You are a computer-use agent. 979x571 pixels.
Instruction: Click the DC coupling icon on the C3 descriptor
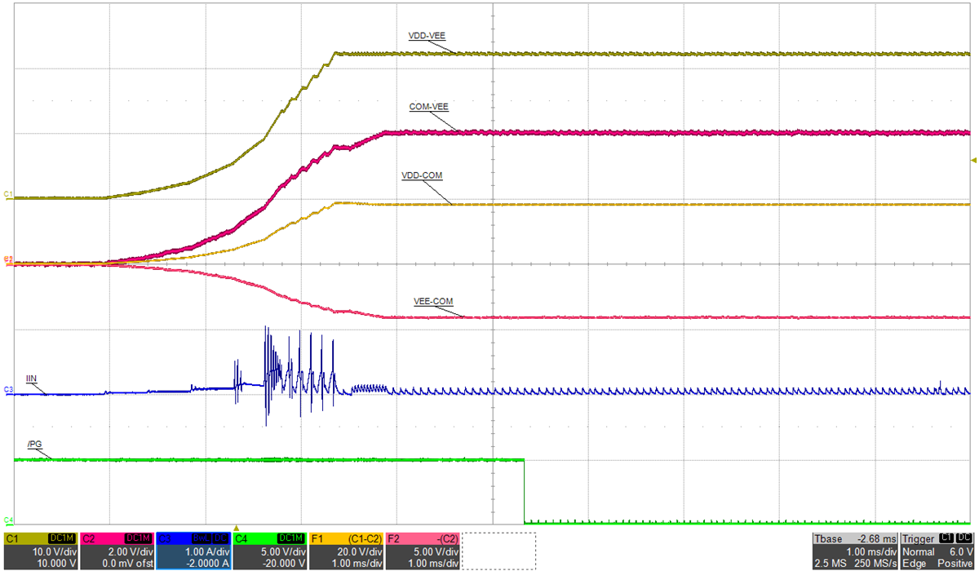click(x=222, y=538)
